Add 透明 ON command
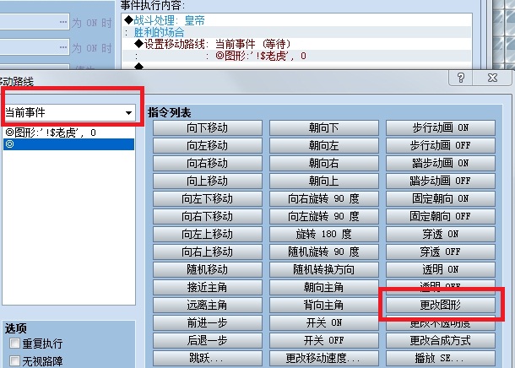The image size is (515, 368). click(441, 269)
